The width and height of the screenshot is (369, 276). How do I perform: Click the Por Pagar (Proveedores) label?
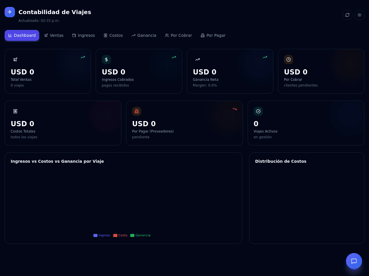click(x=153, y=131)
